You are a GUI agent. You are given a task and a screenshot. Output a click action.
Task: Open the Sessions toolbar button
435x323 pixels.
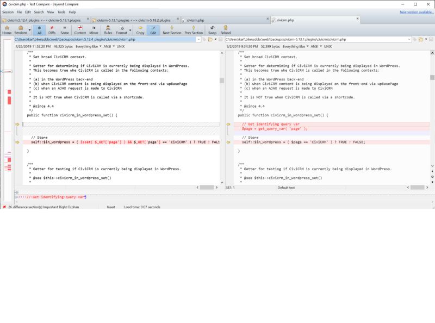click(x=21, y=30)
